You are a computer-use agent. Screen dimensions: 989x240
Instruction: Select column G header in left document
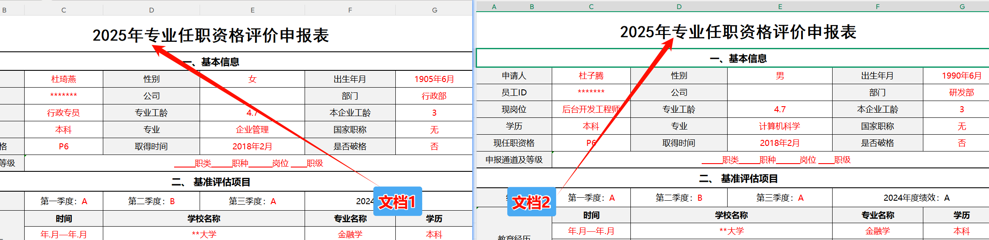coord(434,10)
